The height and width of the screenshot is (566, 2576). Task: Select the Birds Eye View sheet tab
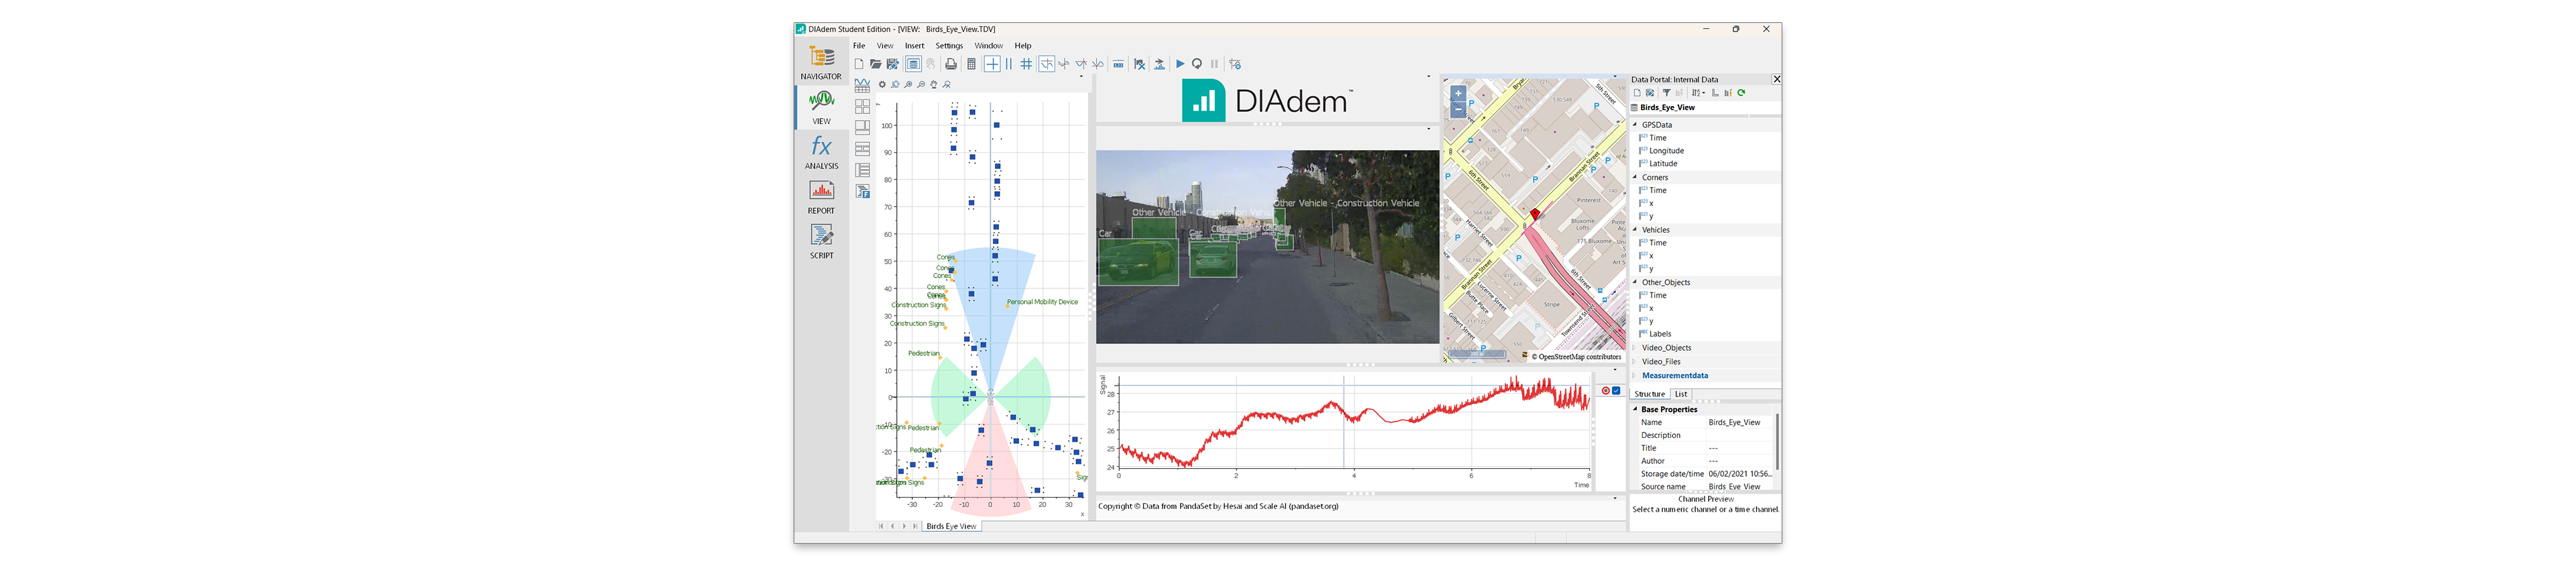tap(951, 526)
